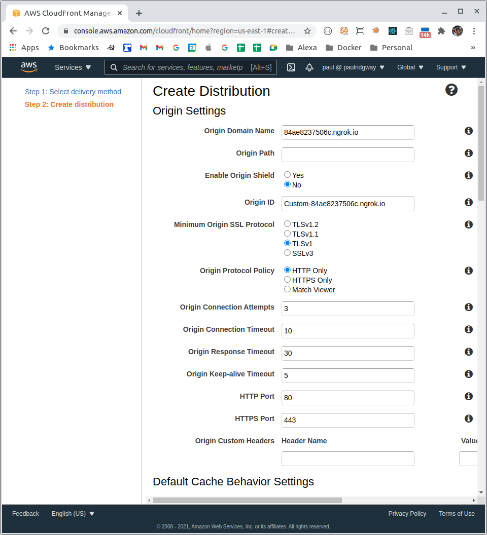The height and width of the screenshot is (535, 487).
Task: Go to Step 1: Select delivery method
Action: (x=73, y=92)
